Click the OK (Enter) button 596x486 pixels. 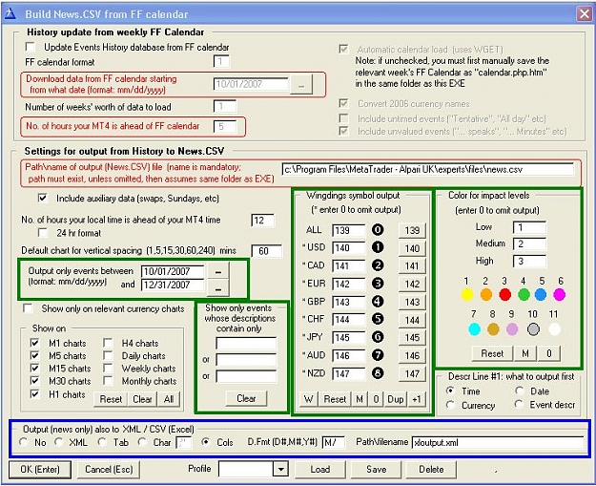pyautogui.click(x=40, y=469)
